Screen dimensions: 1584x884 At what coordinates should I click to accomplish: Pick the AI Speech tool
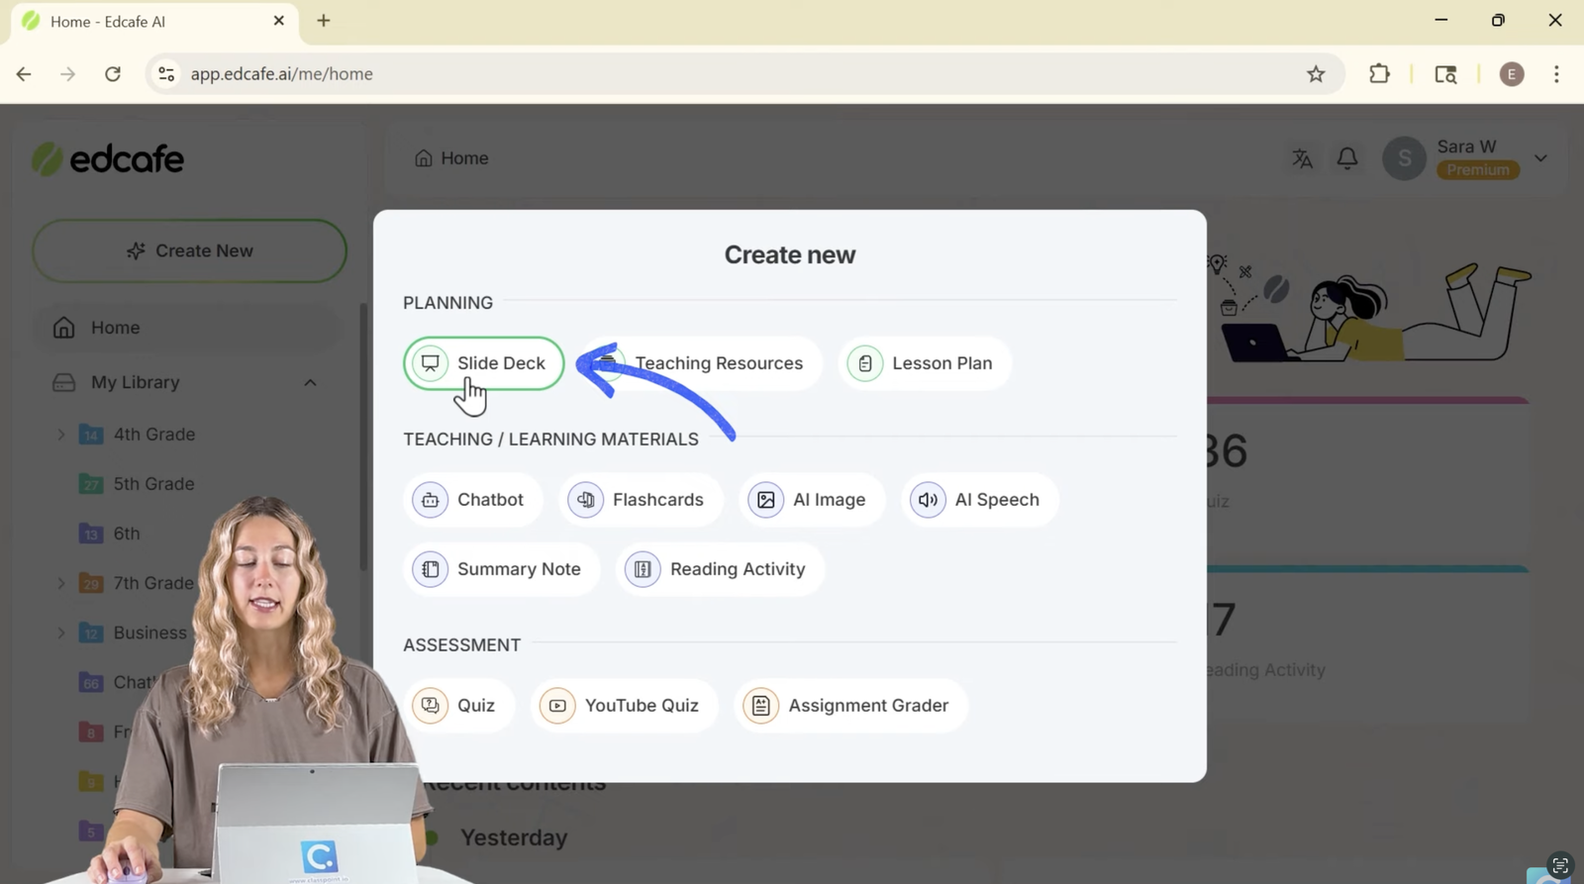point(979,500)
